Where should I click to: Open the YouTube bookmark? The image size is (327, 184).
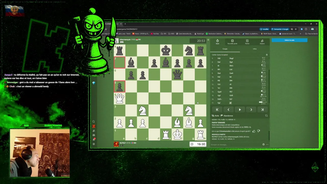(x=155, y=34)
